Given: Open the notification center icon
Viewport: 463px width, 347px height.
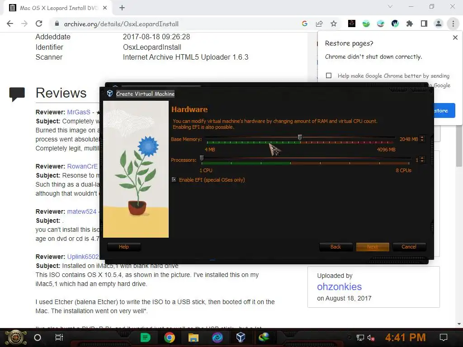Looking at the screenshot, I should 444,337.
